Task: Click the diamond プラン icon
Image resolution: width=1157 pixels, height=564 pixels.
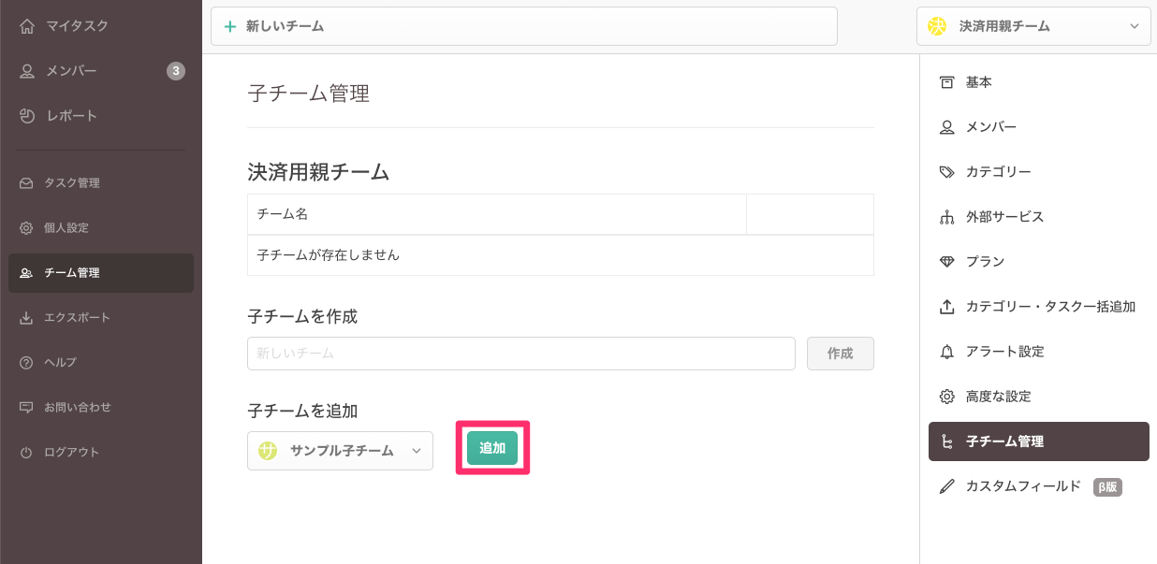Action: [x=946, y=262]
